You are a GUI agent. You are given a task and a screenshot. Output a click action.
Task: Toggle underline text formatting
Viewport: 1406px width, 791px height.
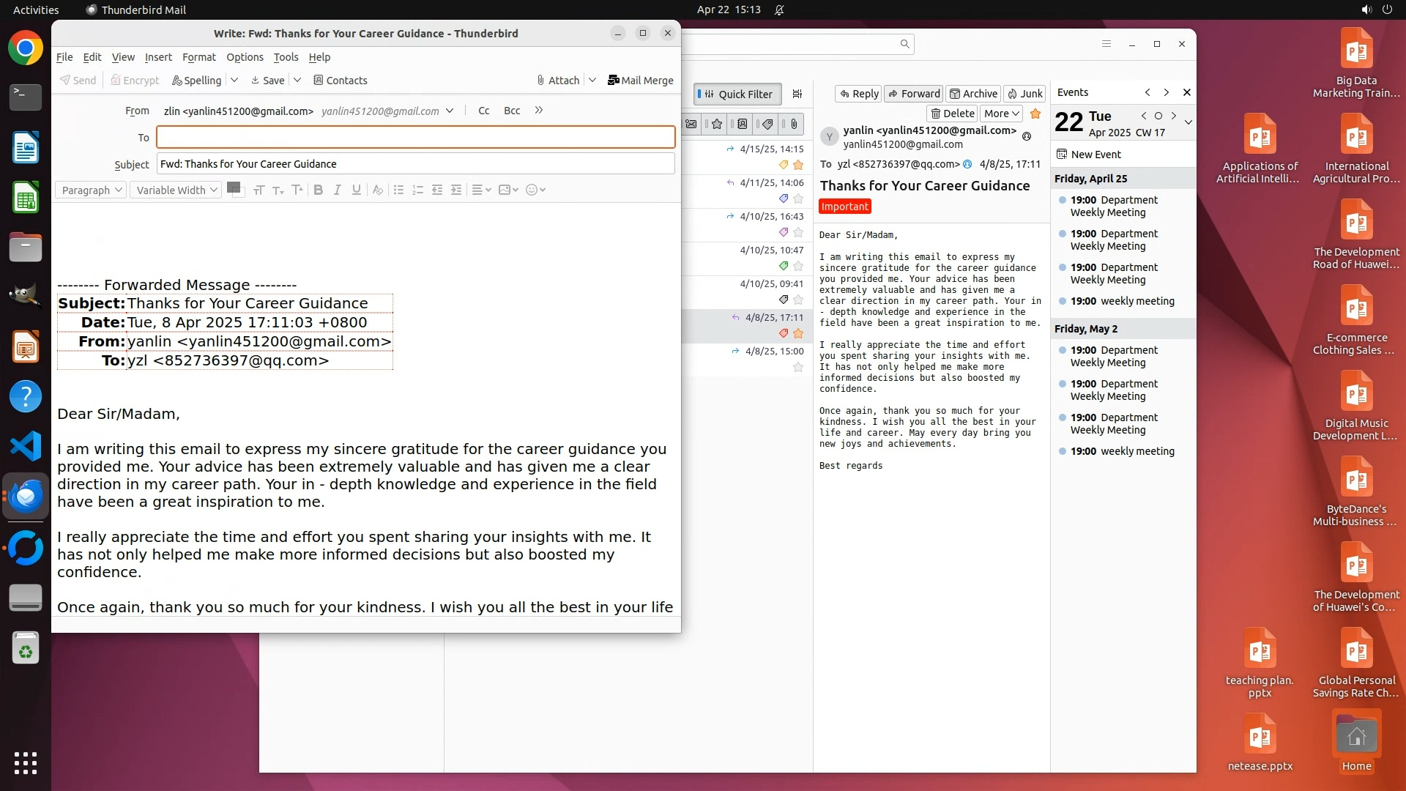click(356, 190)
